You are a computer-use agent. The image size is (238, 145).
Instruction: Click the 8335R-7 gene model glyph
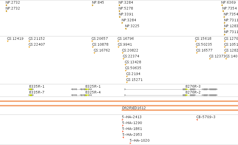31,95
